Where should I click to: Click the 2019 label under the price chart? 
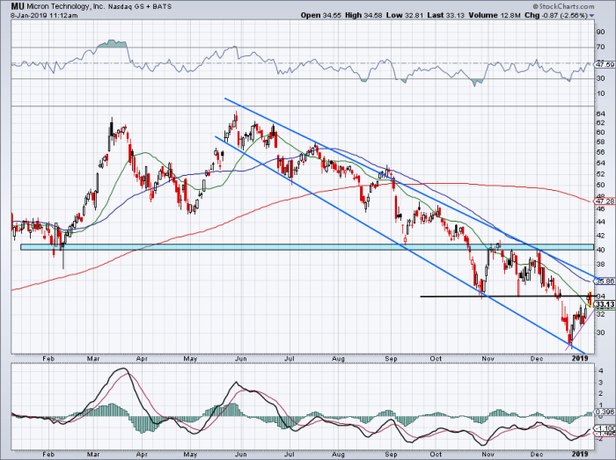pyautogui.click(x=580, y=358)
